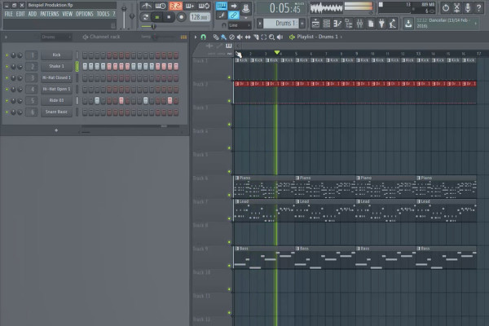Open the TOOLS menu

[103, 14]
